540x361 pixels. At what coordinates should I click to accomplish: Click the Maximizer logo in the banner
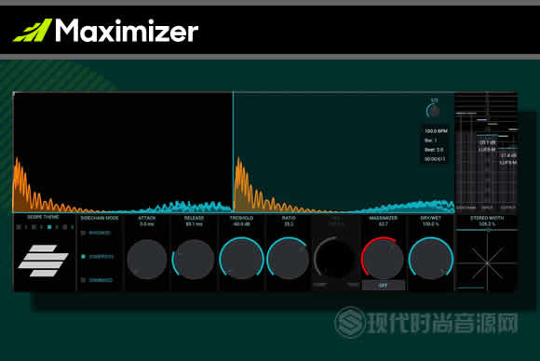(x=106, y=31)
